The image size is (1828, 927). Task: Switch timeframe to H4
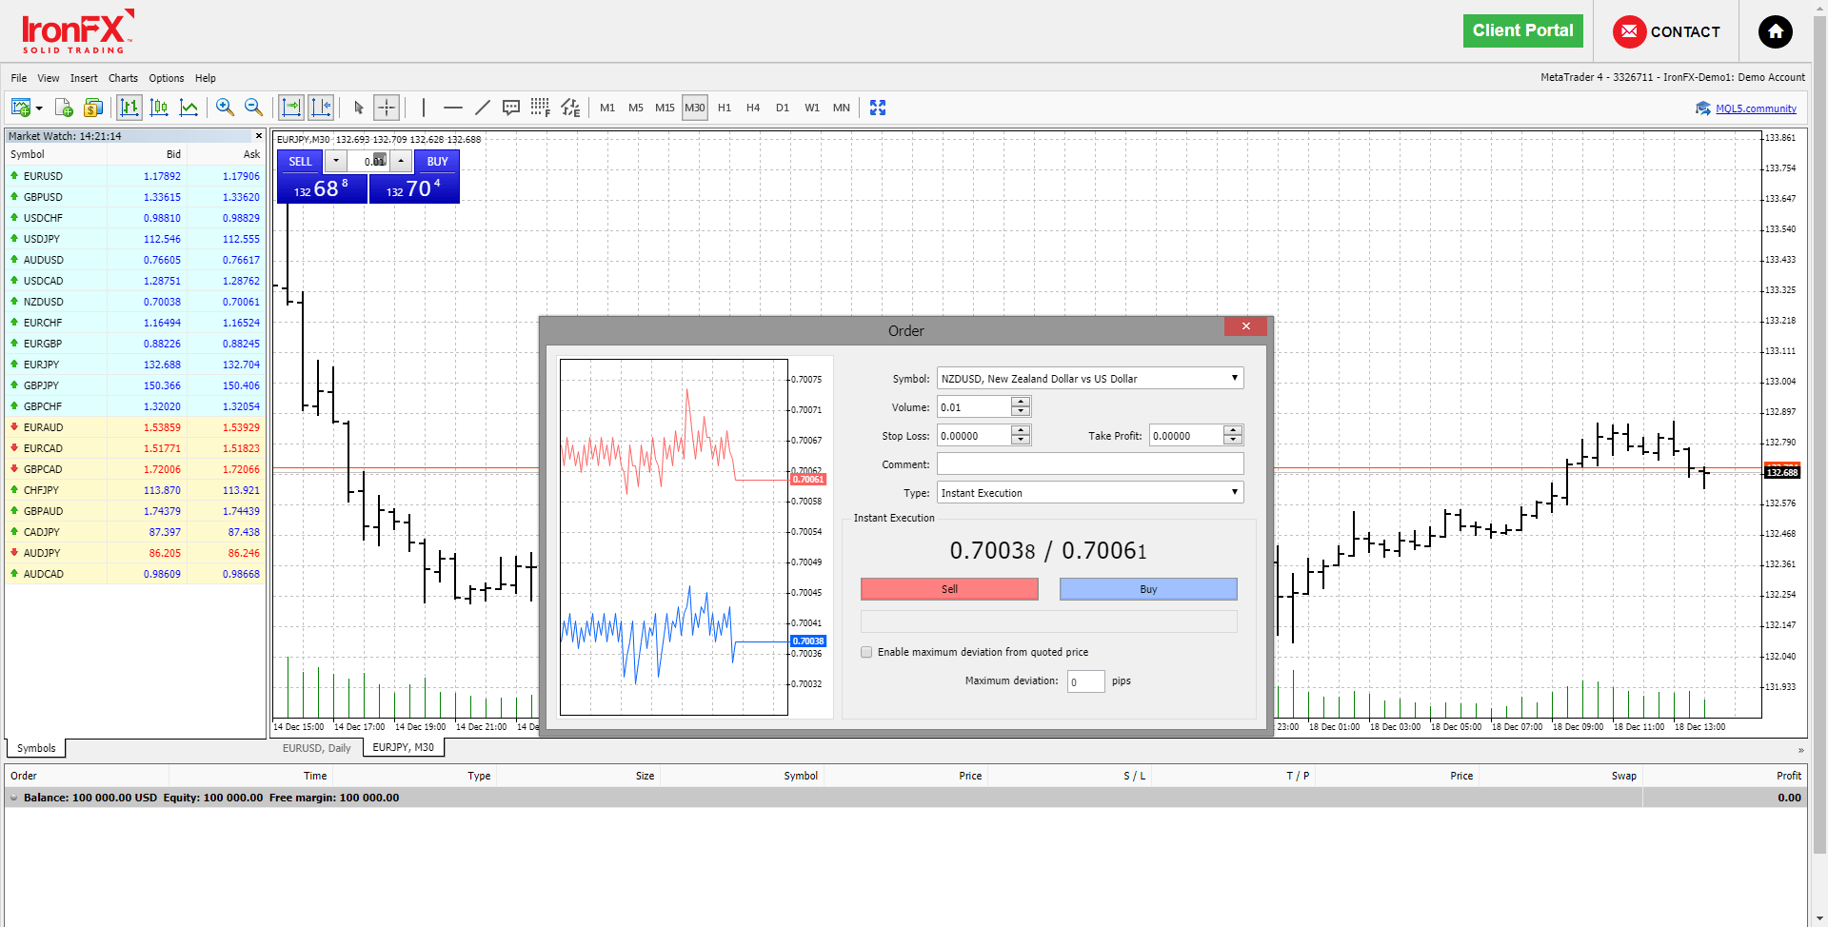pos(753,108)
